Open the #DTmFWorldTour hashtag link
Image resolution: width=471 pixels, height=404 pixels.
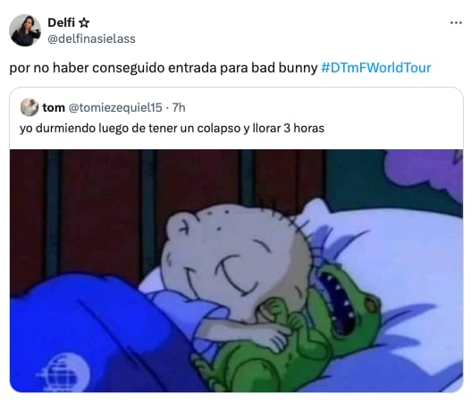[x=375, y=68]
